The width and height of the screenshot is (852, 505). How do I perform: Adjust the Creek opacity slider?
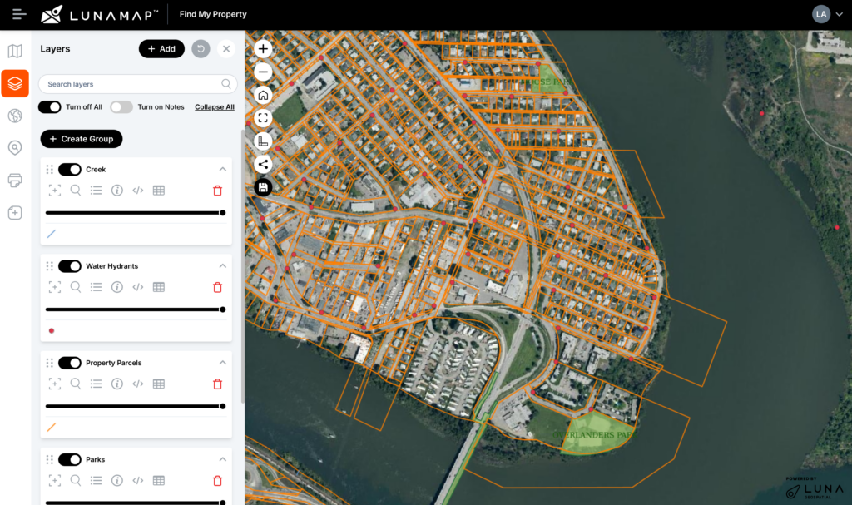[136, 213]
